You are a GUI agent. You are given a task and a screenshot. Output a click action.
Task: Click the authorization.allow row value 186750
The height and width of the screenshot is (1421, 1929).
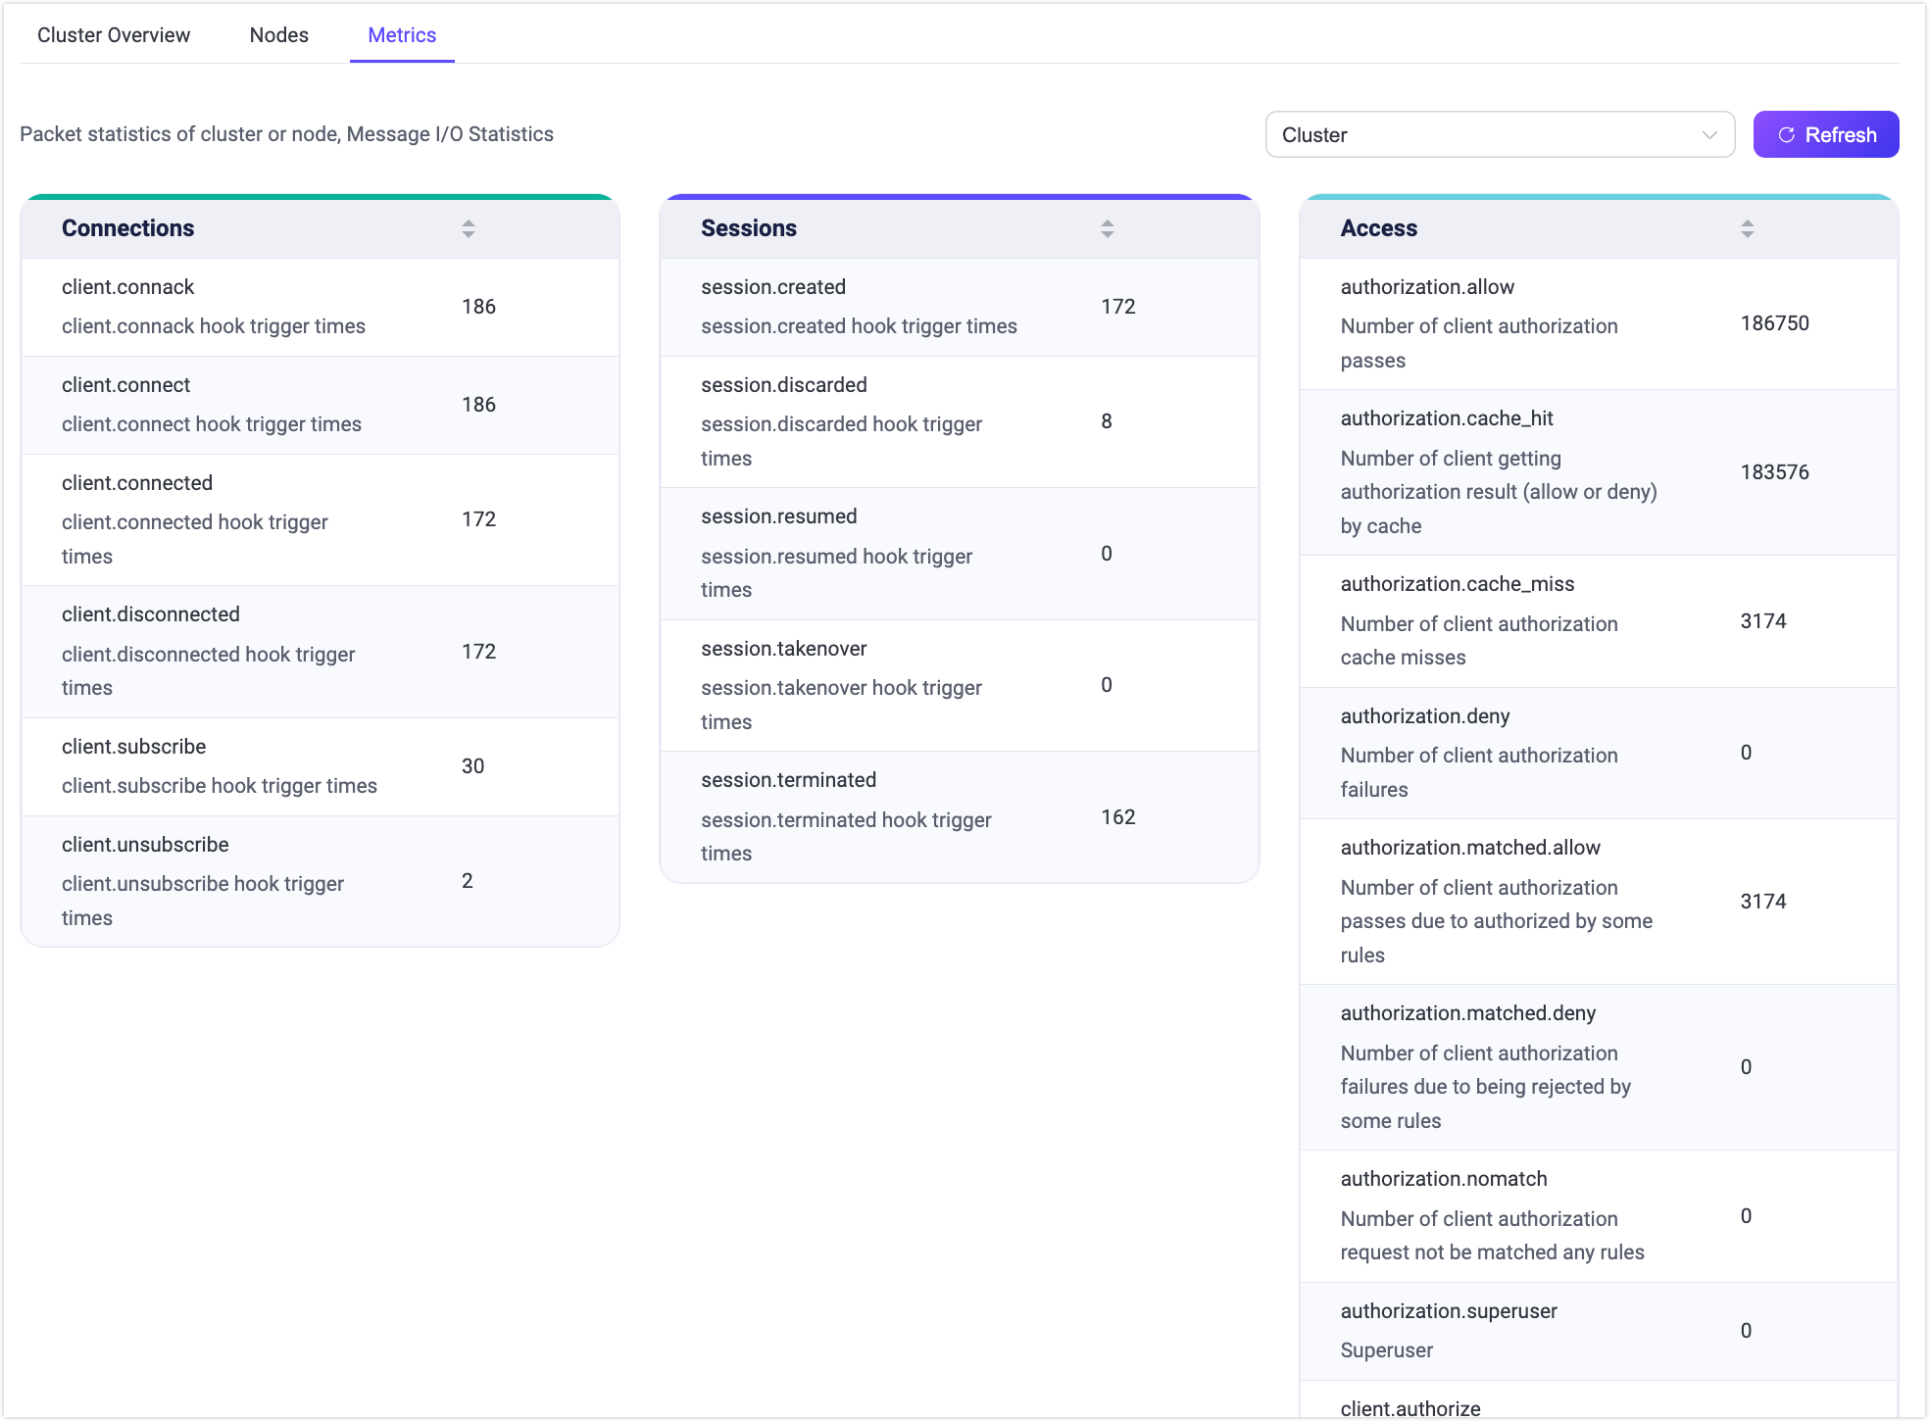1774,323
